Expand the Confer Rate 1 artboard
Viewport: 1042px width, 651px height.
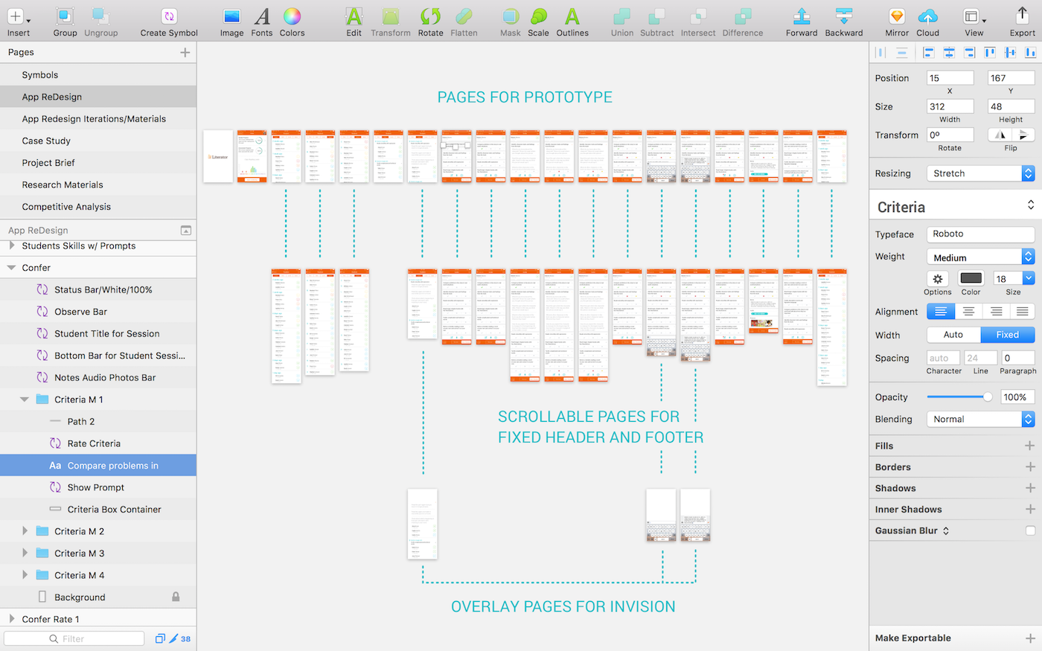11,619
